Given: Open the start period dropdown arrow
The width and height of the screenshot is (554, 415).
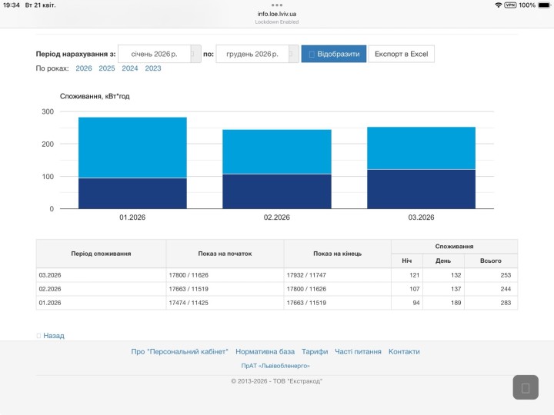Looking at the screenshot, I should click(195, 54).
